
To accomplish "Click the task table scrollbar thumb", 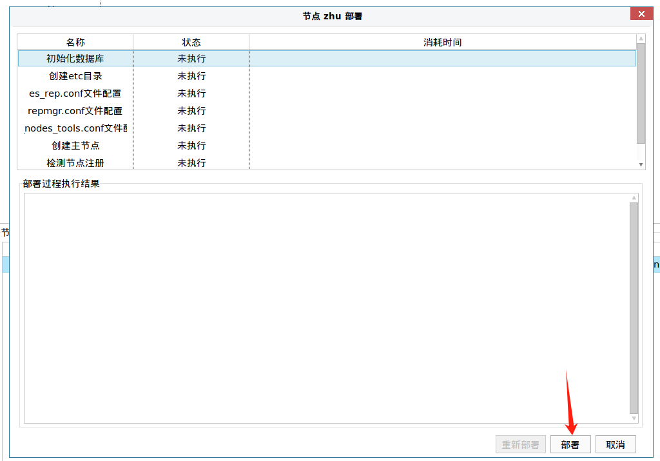I will point(641,93).
